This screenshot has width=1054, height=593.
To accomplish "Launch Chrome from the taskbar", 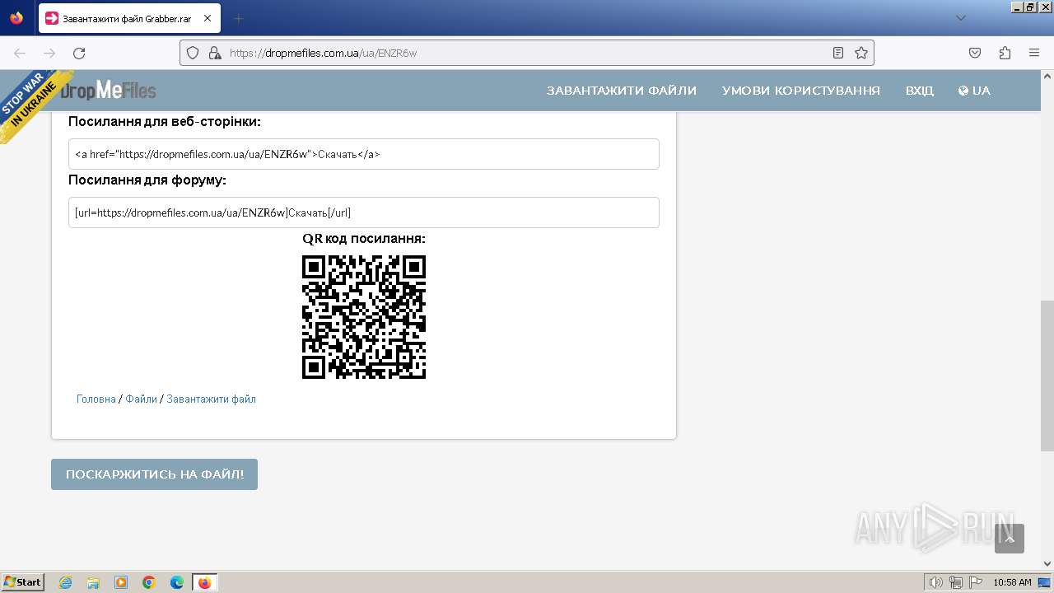I will [x=149, y=582].
